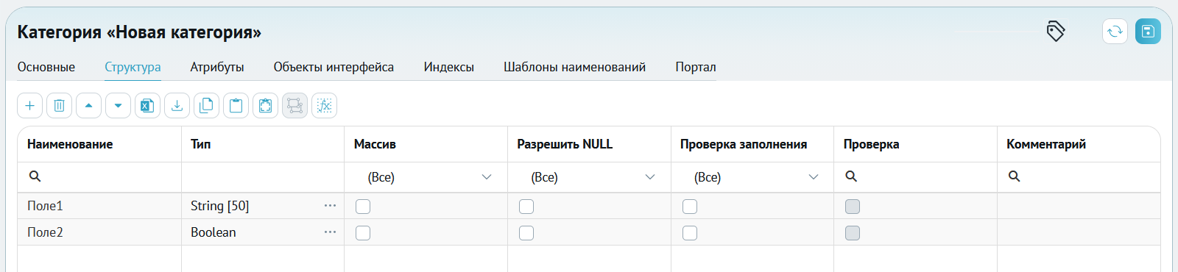This screenshot has width=1178, height=272.
Task: Check the Массив checkbox for Поле1
Action: pyautogui.click(x=363, y=207)
